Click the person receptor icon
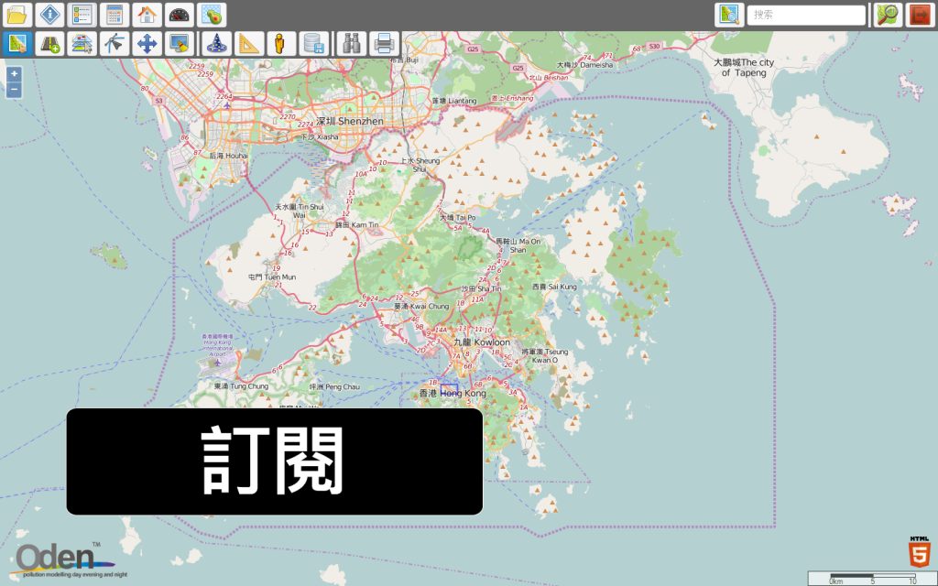The image size is (938, 586). pos(281,43)
